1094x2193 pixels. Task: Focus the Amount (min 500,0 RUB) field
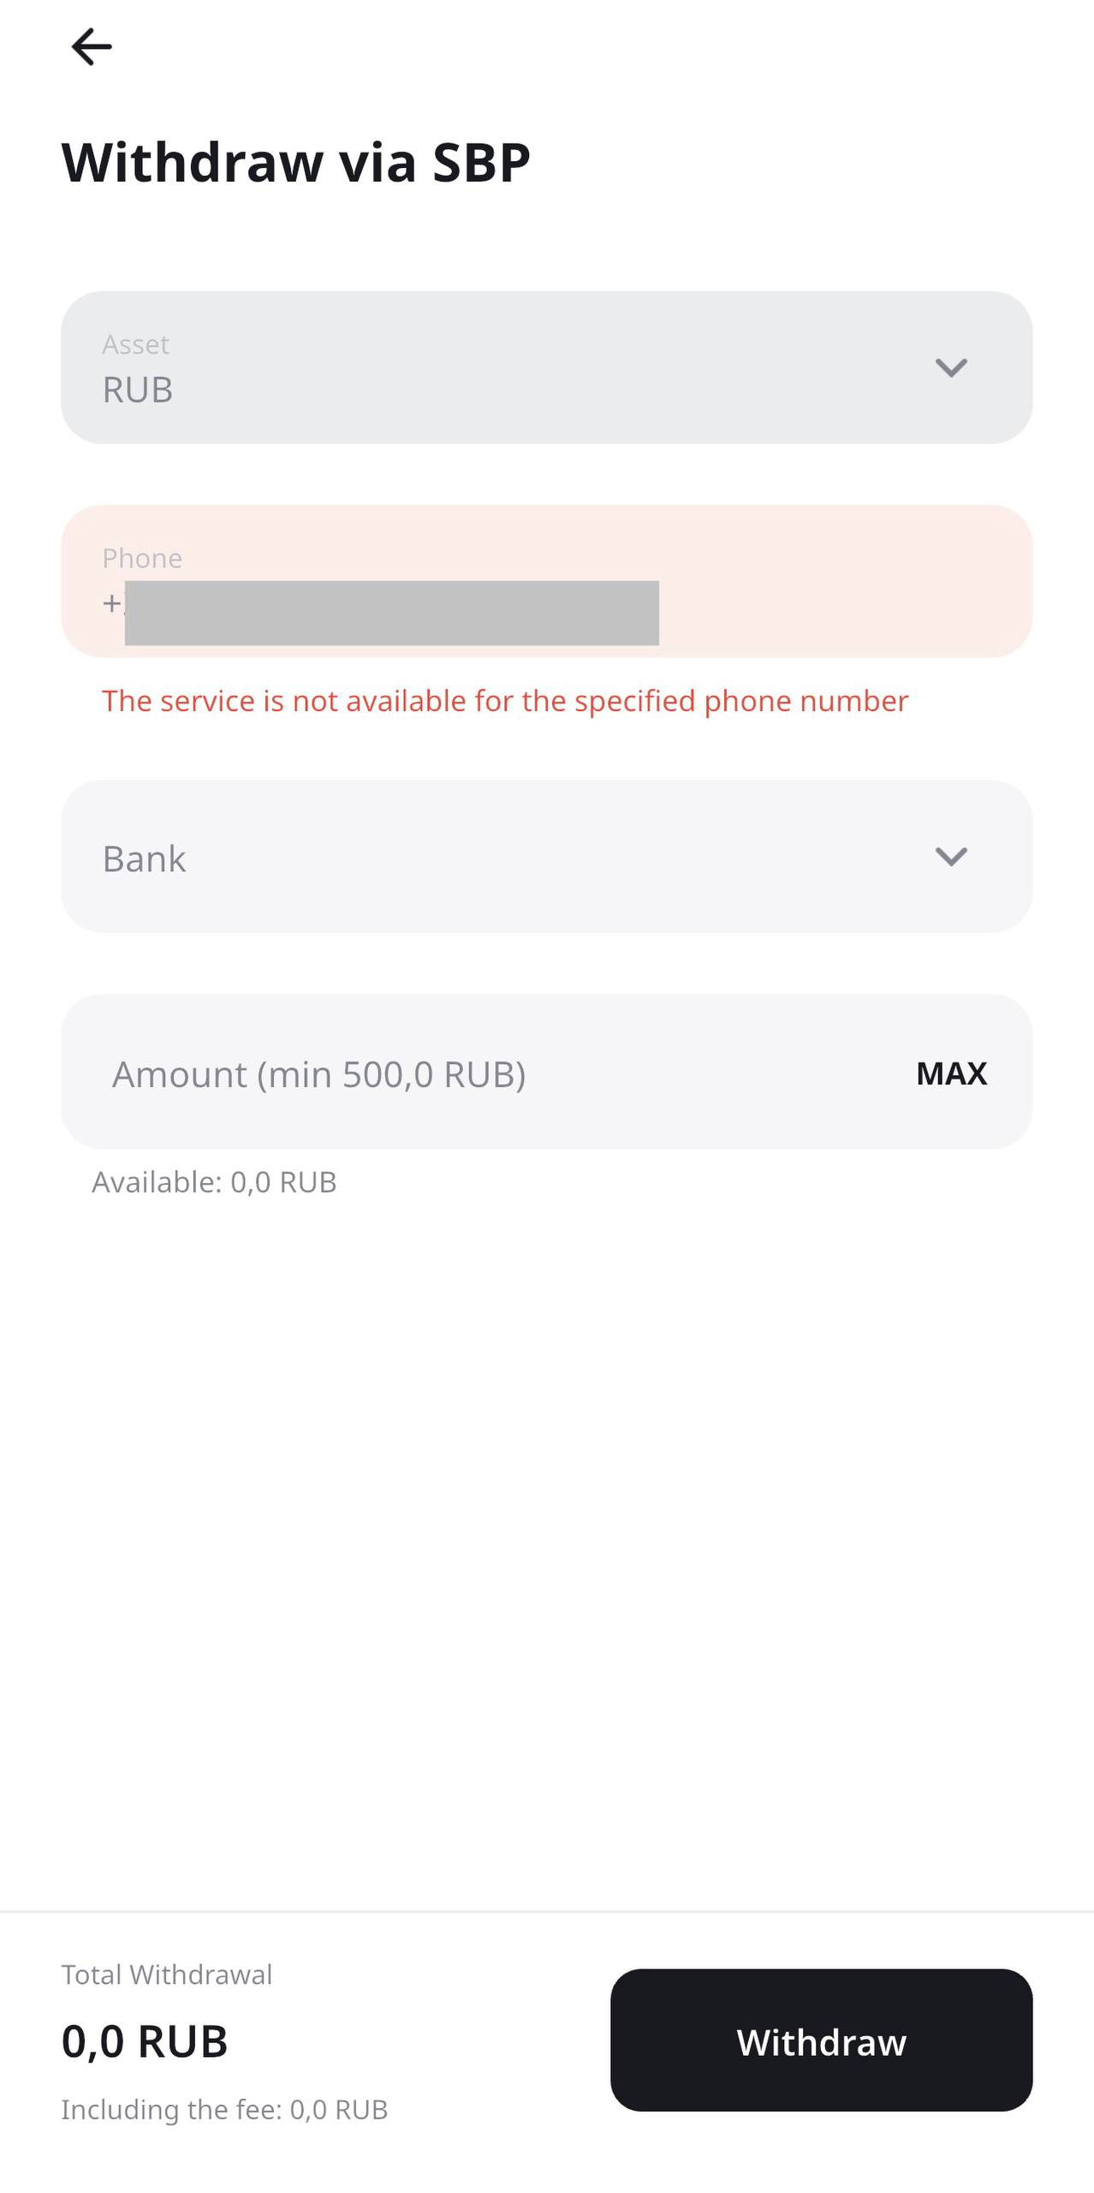[x=479, y=1073]
